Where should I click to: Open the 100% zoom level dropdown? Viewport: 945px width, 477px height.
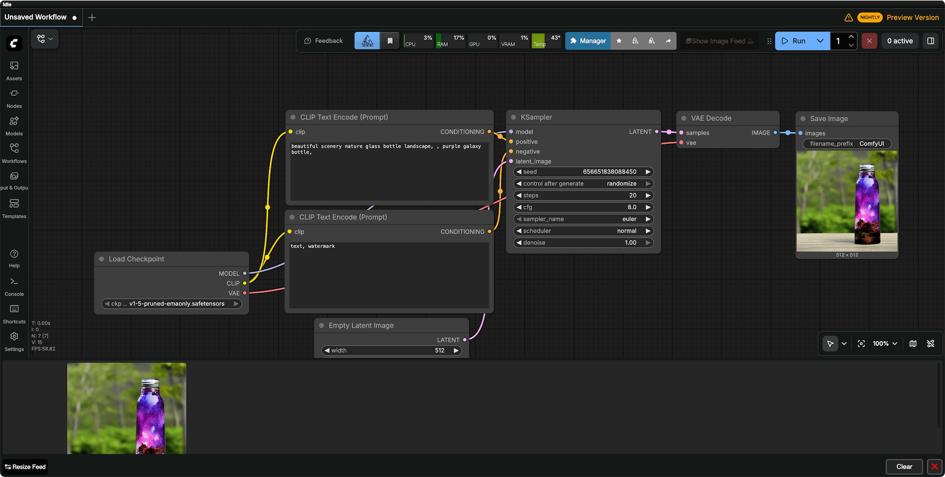click(x=885, y=344)
